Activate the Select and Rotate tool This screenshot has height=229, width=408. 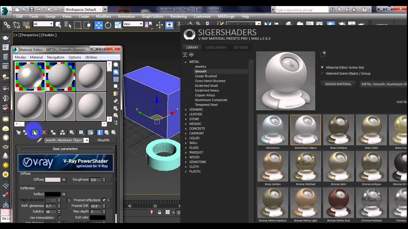[x=108, y=25]
